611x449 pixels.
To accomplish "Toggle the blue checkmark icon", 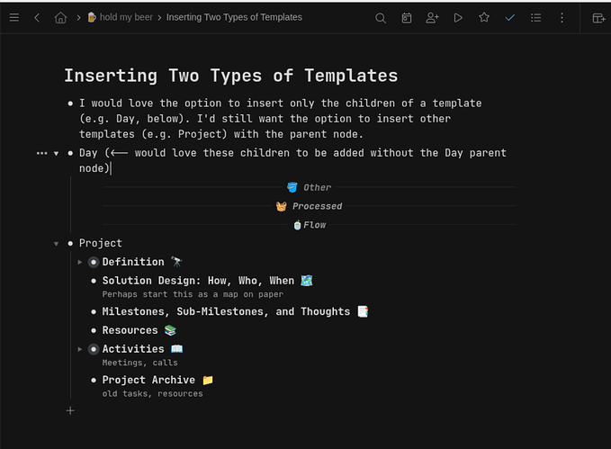I will point(509,18).
